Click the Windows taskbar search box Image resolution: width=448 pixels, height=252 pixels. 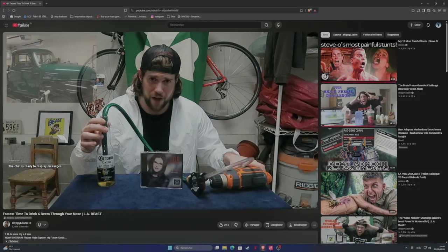(194, 248)
